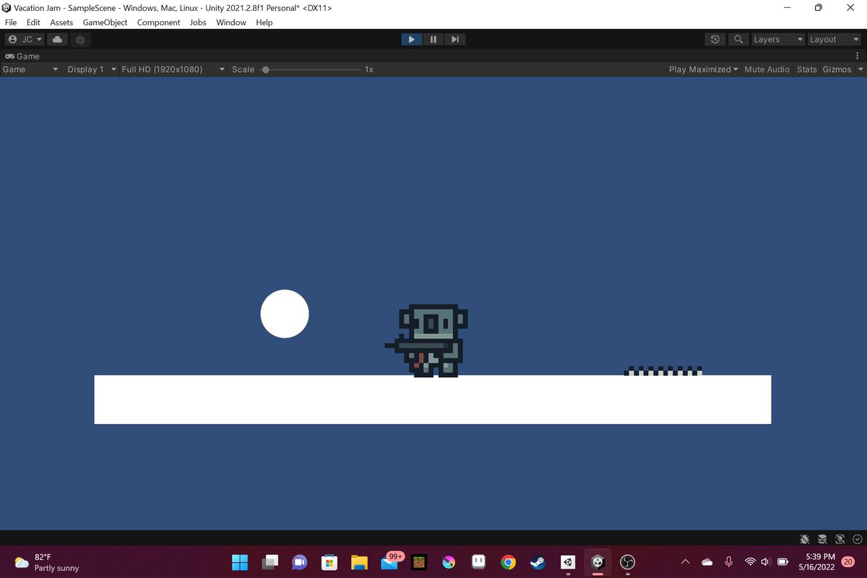Open the Component menu
This screenshot has height=578, width=867.
pyautogui.click(x=158, y=22)
